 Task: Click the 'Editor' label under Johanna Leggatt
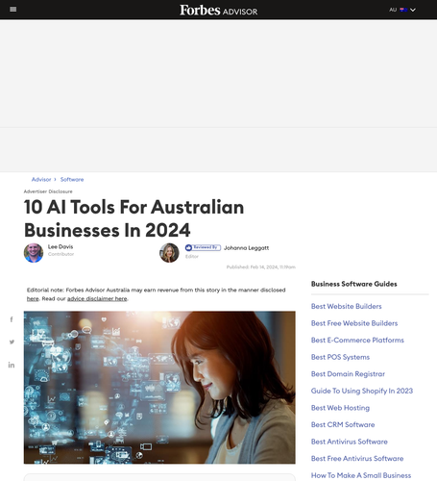click(x=192, y=257)
